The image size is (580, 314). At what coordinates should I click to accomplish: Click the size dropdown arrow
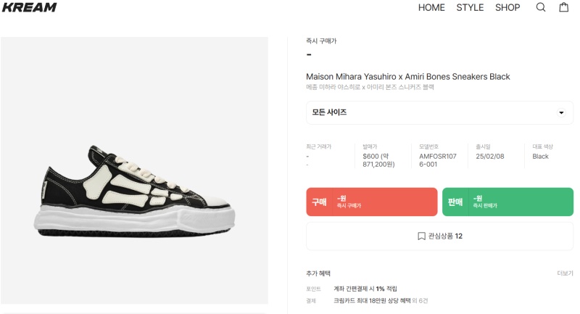(561, 112)
